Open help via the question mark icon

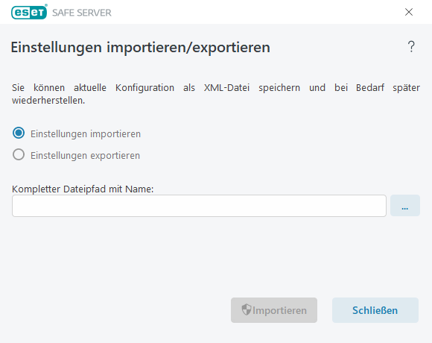point(411,46)
